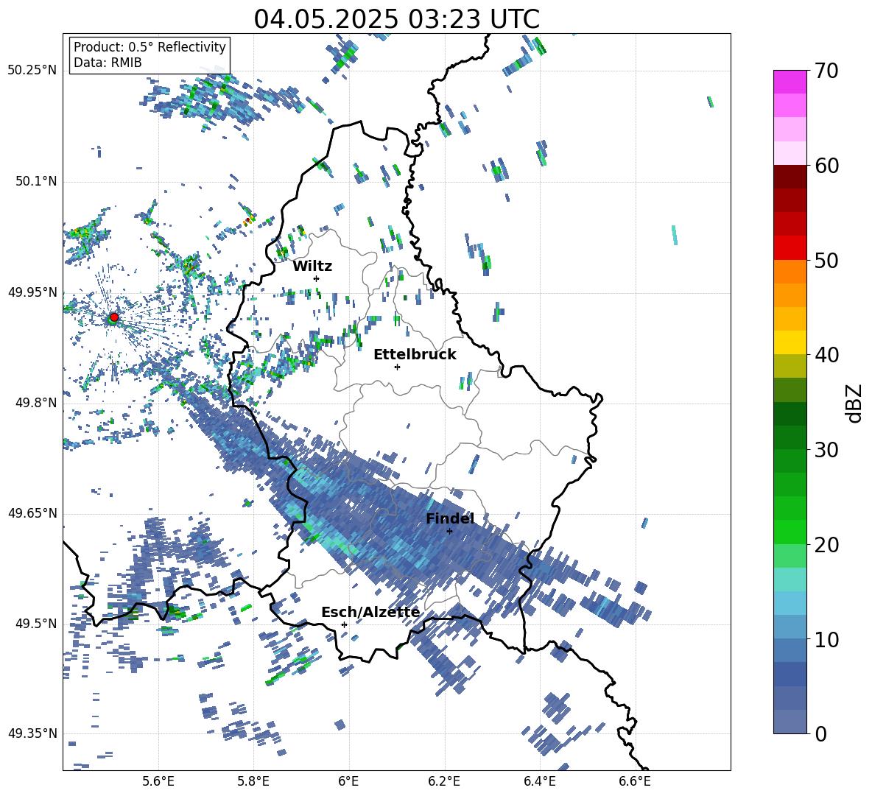Click the Ettelbruck location cross marker
The height and width of the screenshot is (796, 872).
397,367
